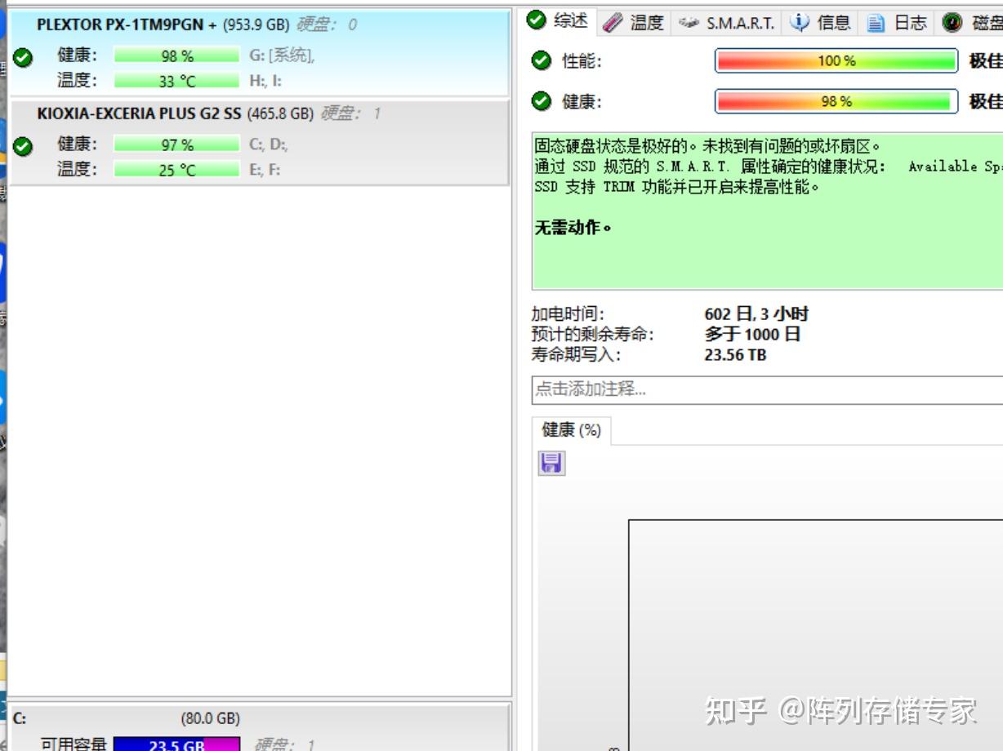Click the C: 23.5 GB free space bar
The image size is (1003, 751).
(x=177, y=744)
